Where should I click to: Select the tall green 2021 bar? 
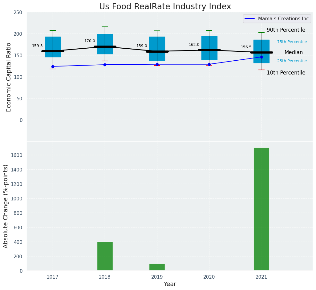261,209
